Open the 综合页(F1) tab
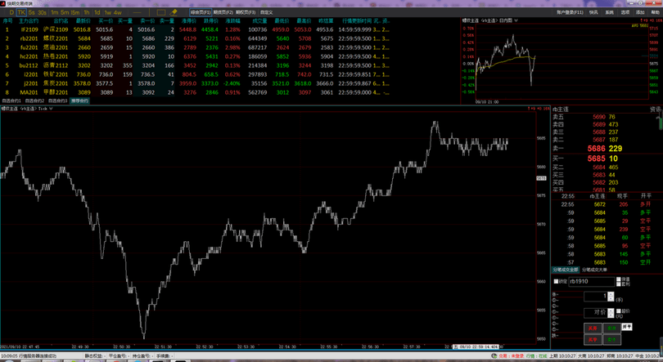663x362 pixels. tap(201, 12)
